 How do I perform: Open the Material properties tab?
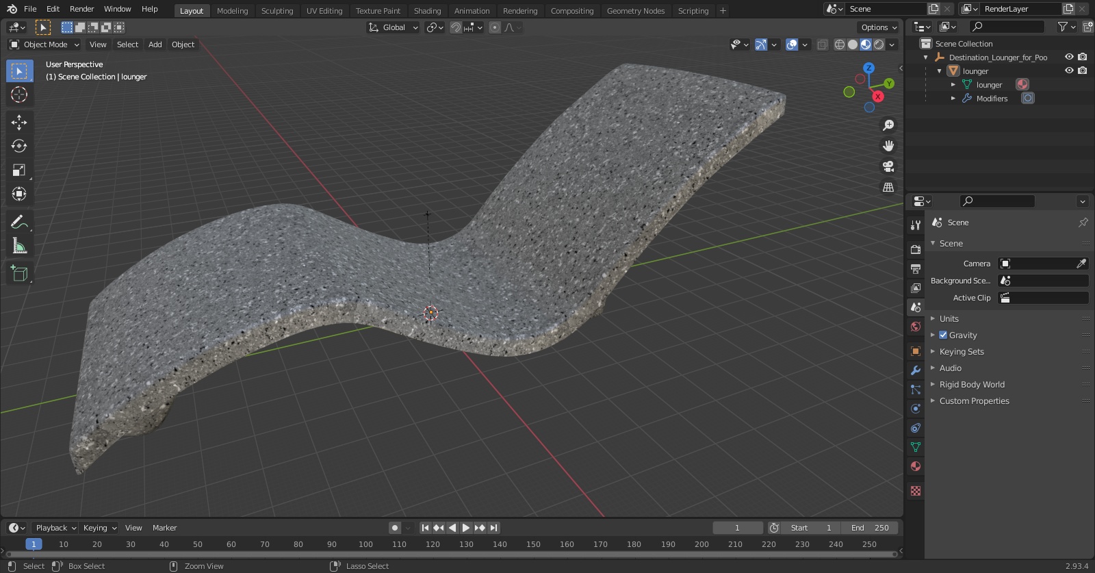[x=916, y=466]
